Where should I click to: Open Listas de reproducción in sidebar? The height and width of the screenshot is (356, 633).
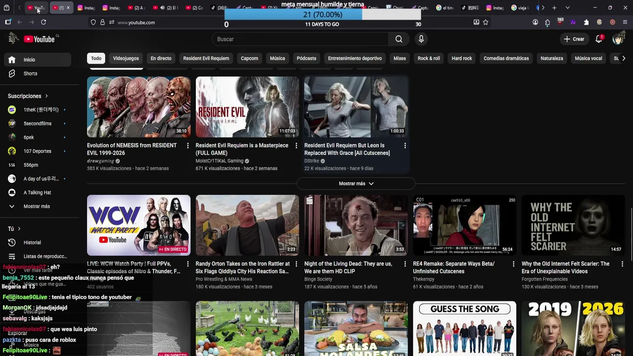[38, 257]
